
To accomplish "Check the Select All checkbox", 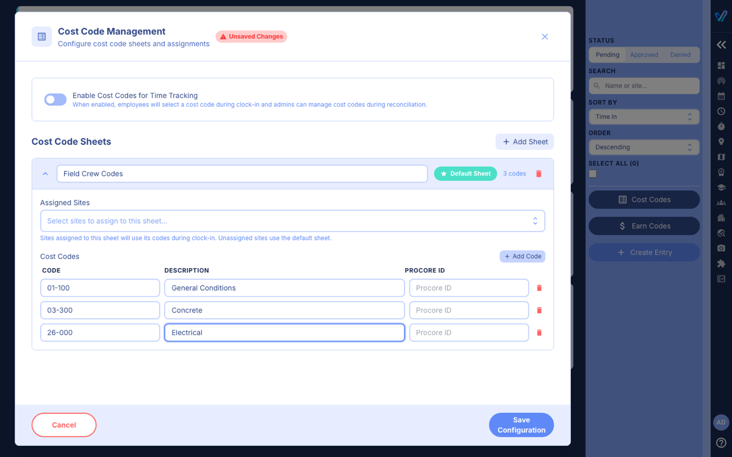I will pos(593,174).
